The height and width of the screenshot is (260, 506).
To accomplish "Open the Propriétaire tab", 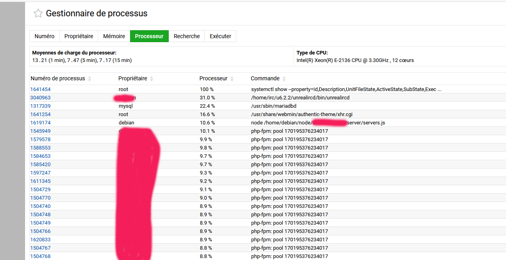I will coord(79,36).
